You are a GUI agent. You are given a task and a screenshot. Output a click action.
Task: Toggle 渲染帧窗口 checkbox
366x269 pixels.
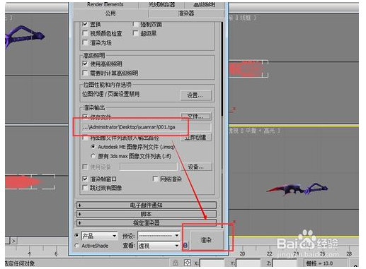(85, 179)
